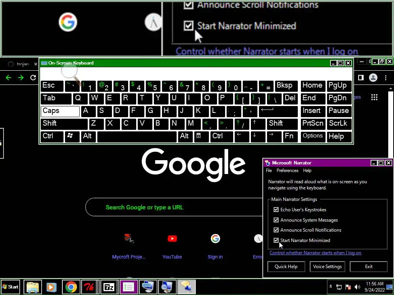Click the Show desktop button

[x=389, y=287]
